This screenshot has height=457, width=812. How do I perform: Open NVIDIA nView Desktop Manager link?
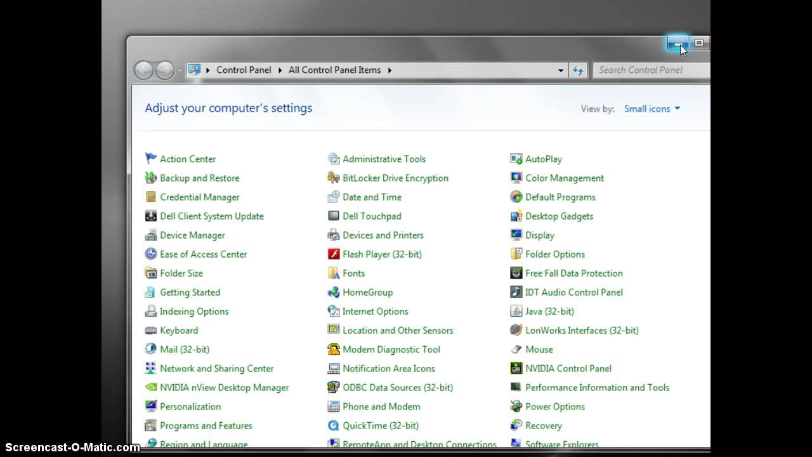click(225, 387)
